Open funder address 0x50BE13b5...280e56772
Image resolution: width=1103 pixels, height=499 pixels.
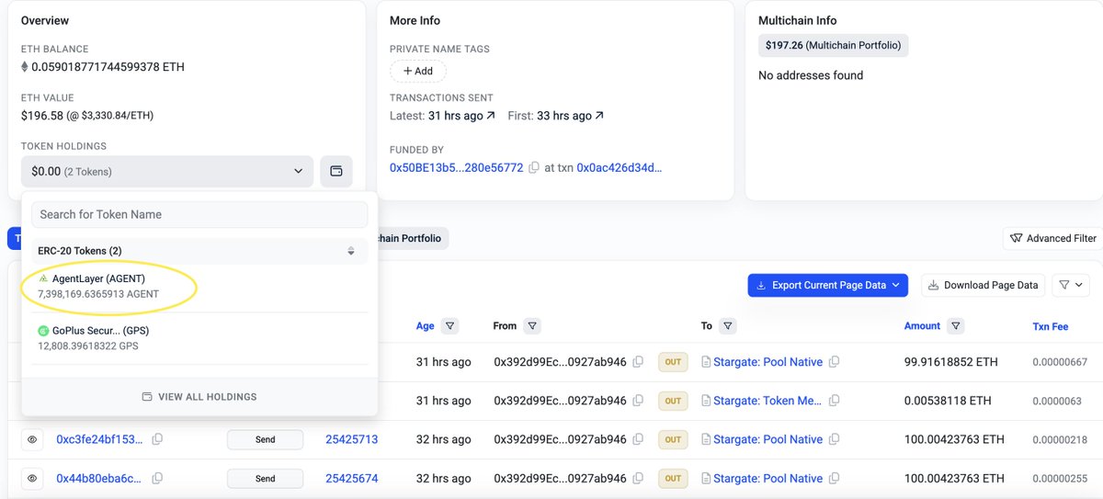pos(457,168)
